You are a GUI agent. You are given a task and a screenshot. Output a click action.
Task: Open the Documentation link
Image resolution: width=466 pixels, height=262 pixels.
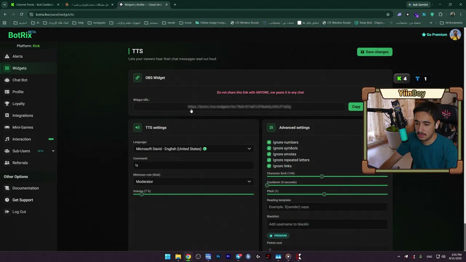[25, 188]
